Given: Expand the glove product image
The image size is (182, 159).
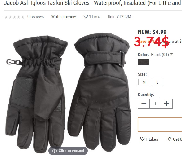Looking at the screenshot, I should click(x=68, y=151).
